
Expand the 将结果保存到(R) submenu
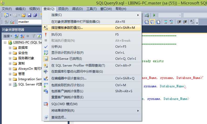(92, 111)
